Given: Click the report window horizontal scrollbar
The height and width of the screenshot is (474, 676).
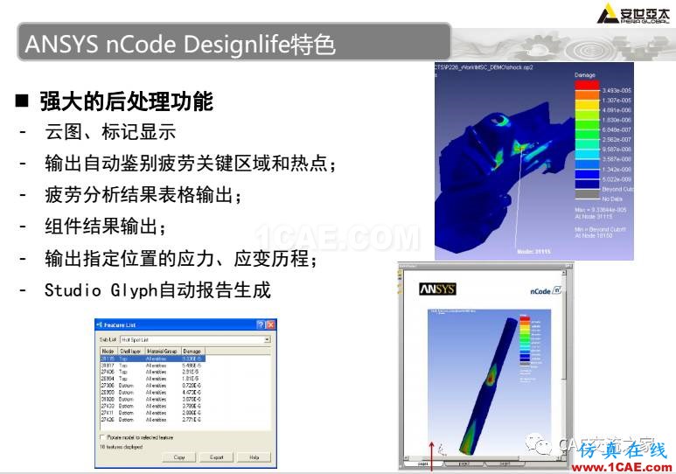Looking at the screenshot, I should point(483,458).
